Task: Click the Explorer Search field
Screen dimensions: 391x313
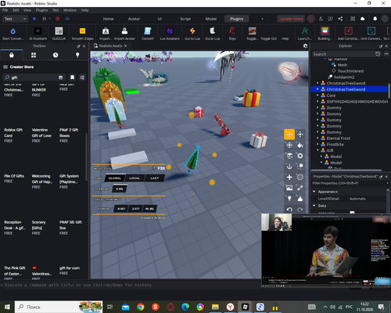Action: [343, 54]
